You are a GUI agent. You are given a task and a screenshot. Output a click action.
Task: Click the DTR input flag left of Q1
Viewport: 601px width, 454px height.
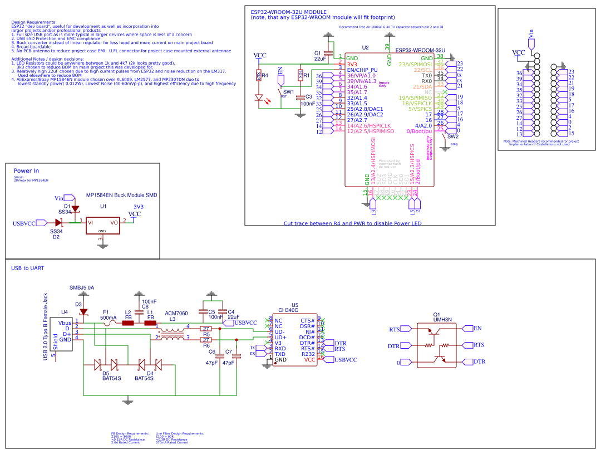pyautogui.click(x=406, y=345)
